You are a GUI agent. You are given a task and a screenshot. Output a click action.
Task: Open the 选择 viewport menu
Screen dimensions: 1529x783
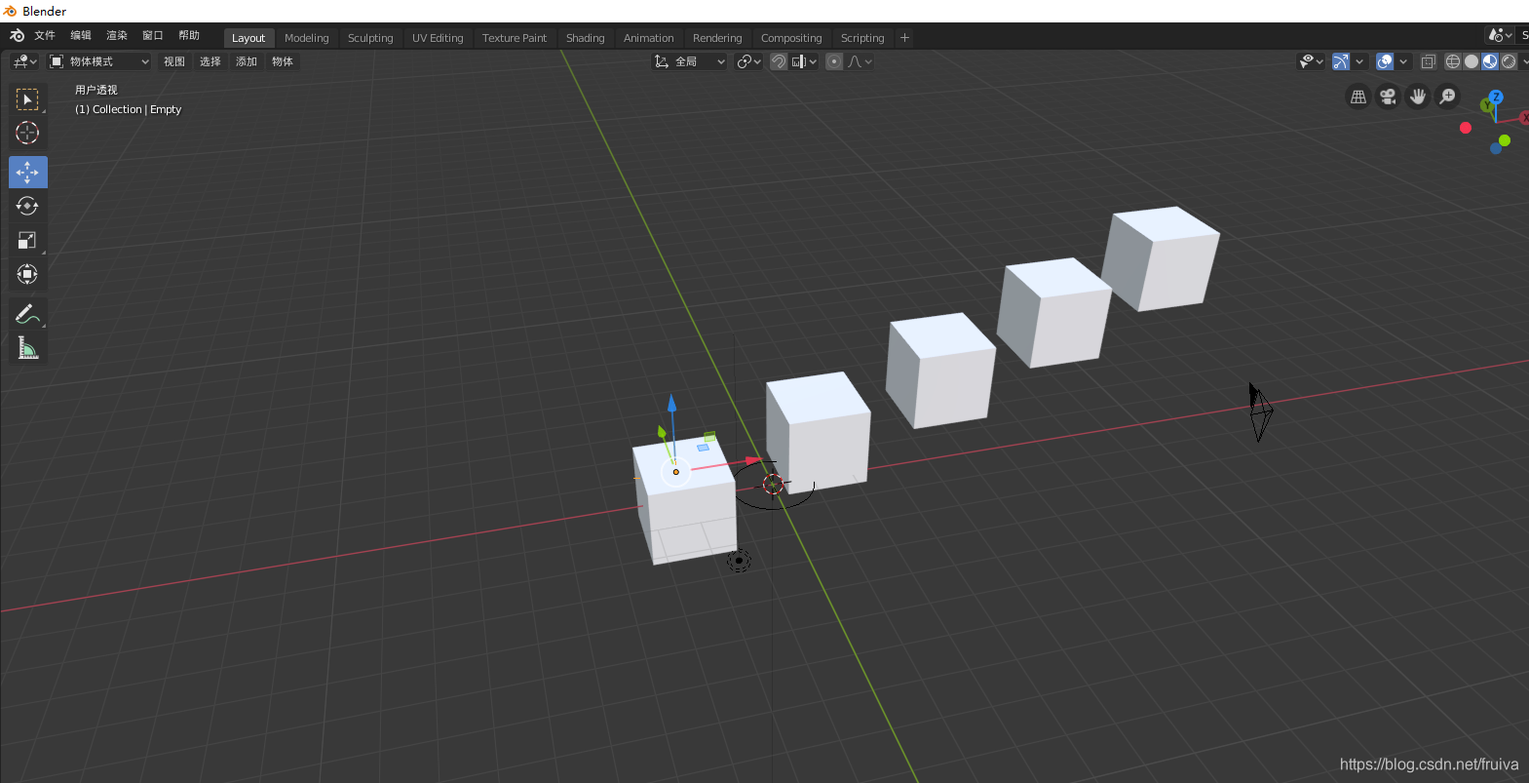pos(210,61)
